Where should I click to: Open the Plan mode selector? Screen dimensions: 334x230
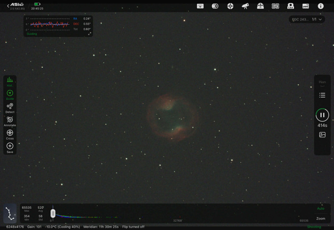tap(322, 83)
